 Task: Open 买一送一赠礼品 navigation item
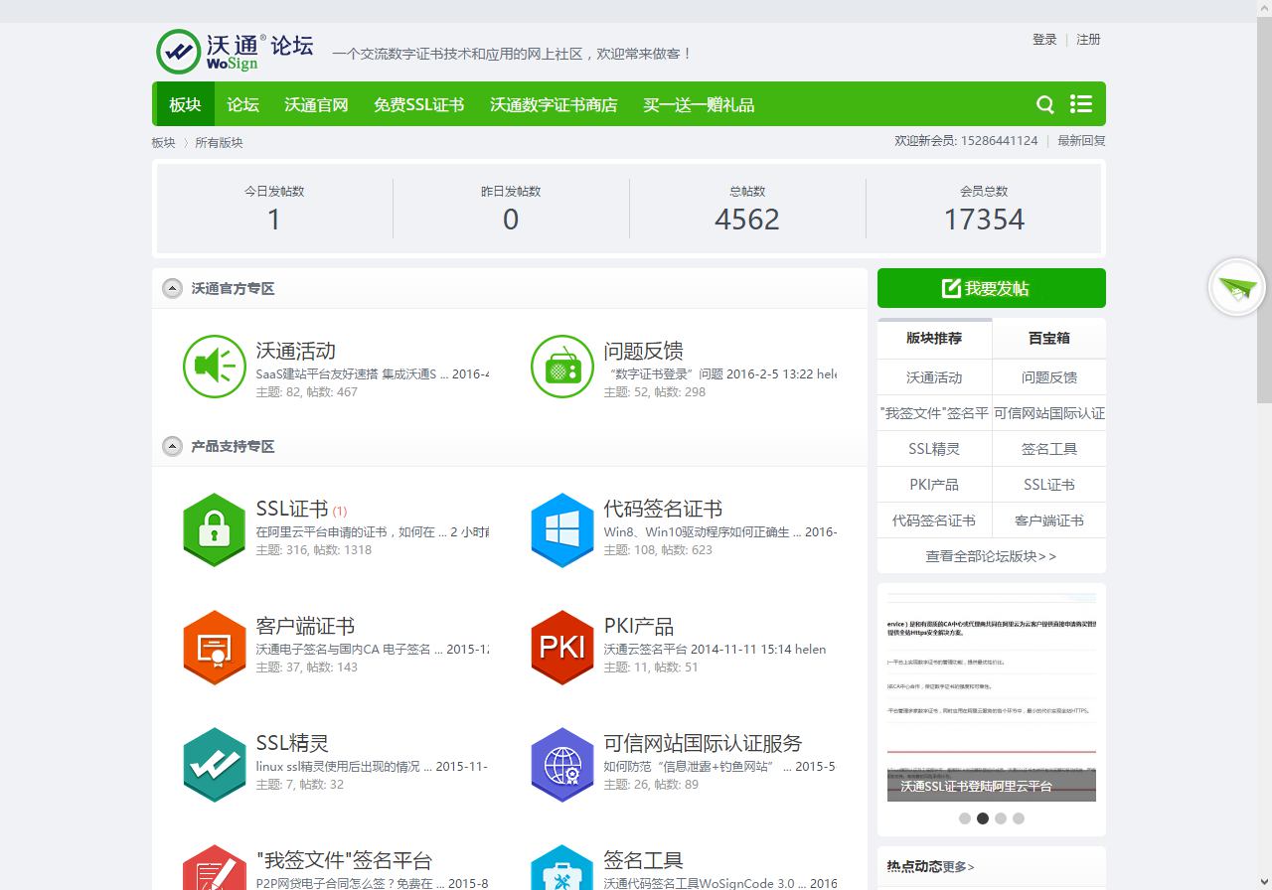tap(699, 104)
